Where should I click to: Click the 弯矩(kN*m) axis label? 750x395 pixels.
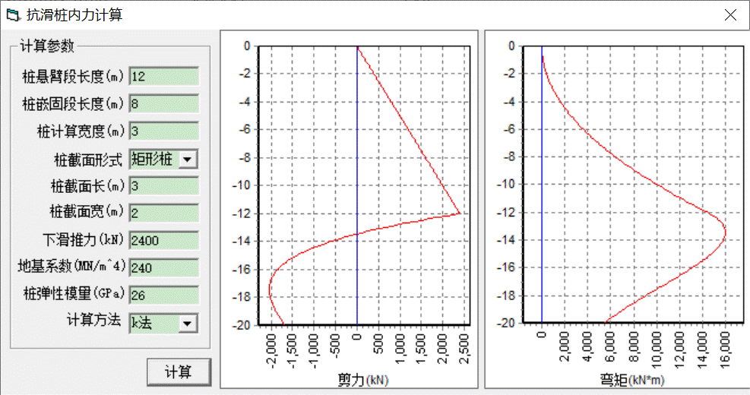coord(626,378)
